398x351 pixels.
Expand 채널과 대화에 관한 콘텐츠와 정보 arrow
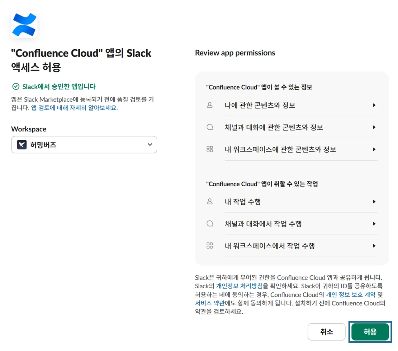click(x=374, y=127)
